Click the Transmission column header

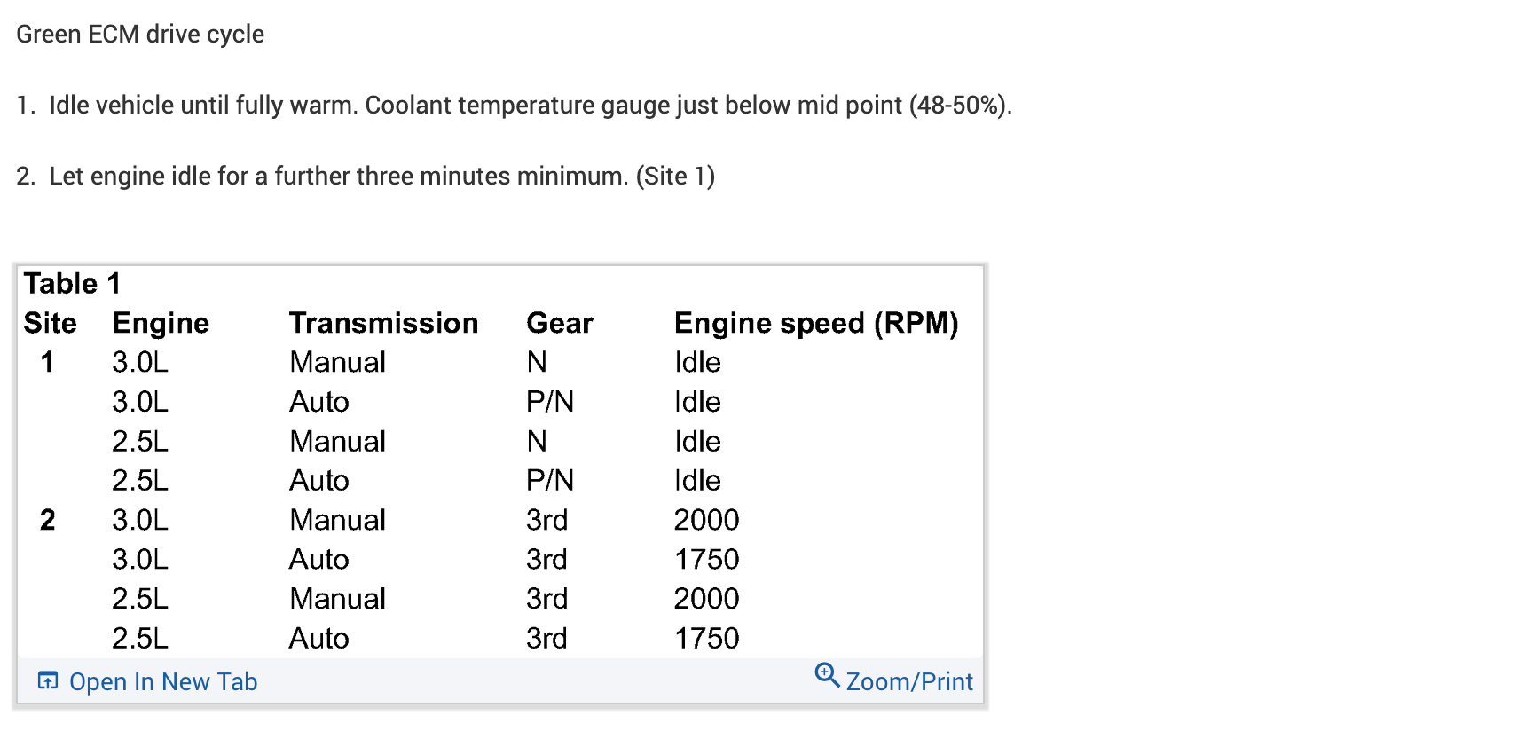(x=383, y=323)
